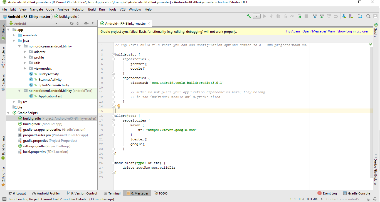Click the Make Project hammer icon
380x202 pixels.
(248, 16)
